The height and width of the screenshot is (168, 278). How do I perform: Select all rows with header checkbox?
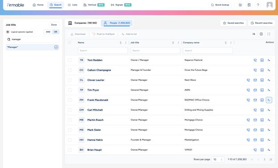69,42
